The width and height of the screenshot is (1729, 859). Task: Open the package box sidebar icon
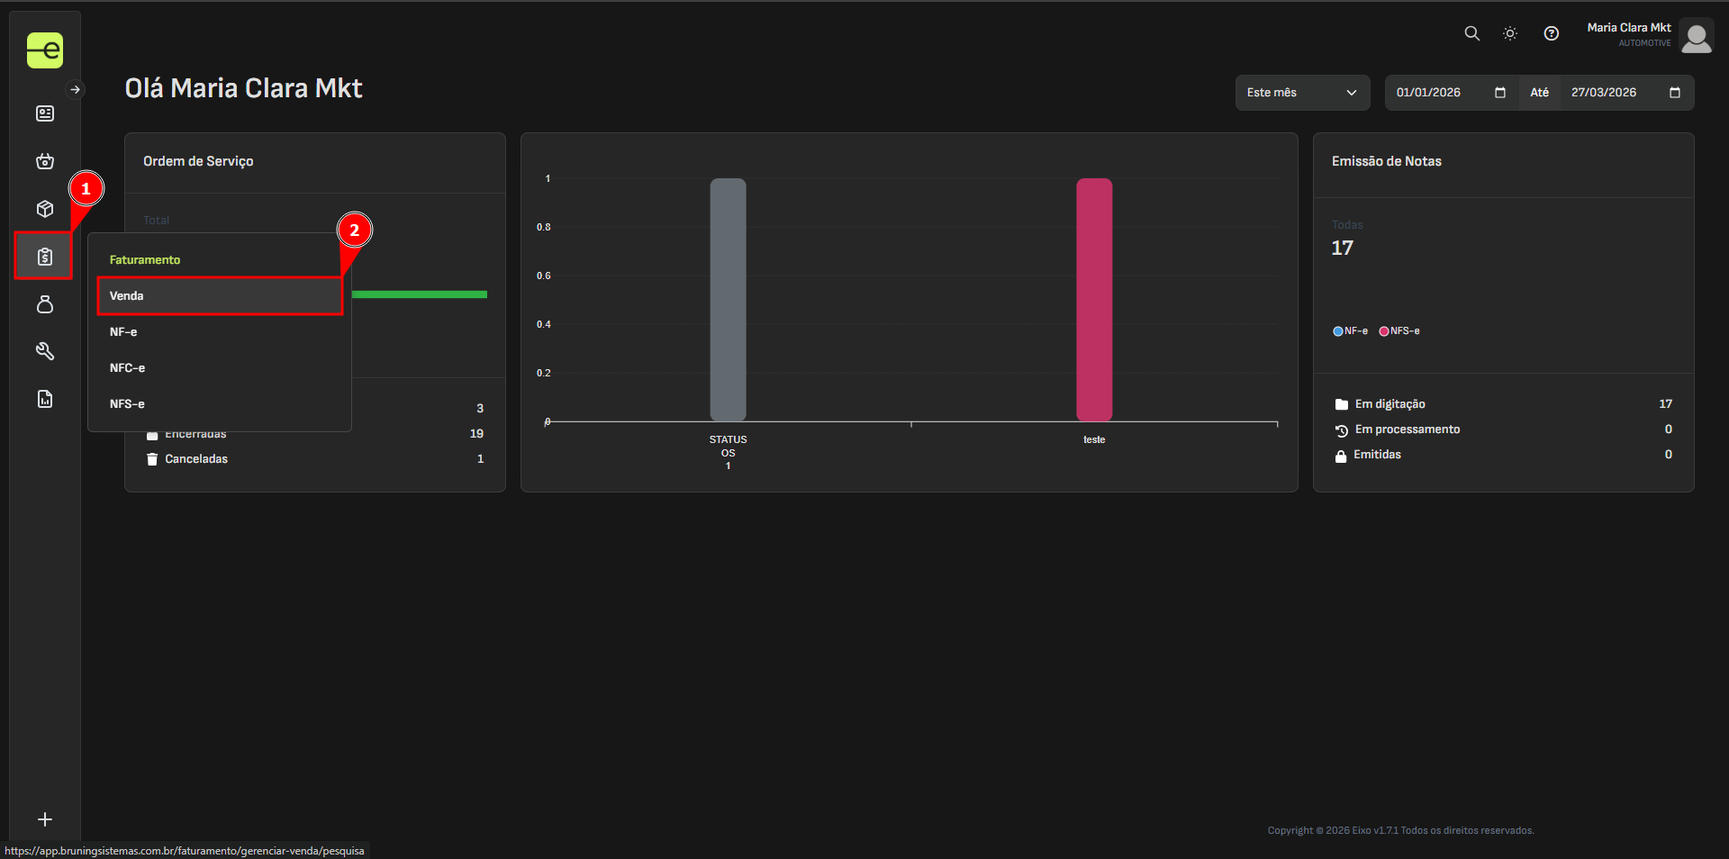click(45, 209)
